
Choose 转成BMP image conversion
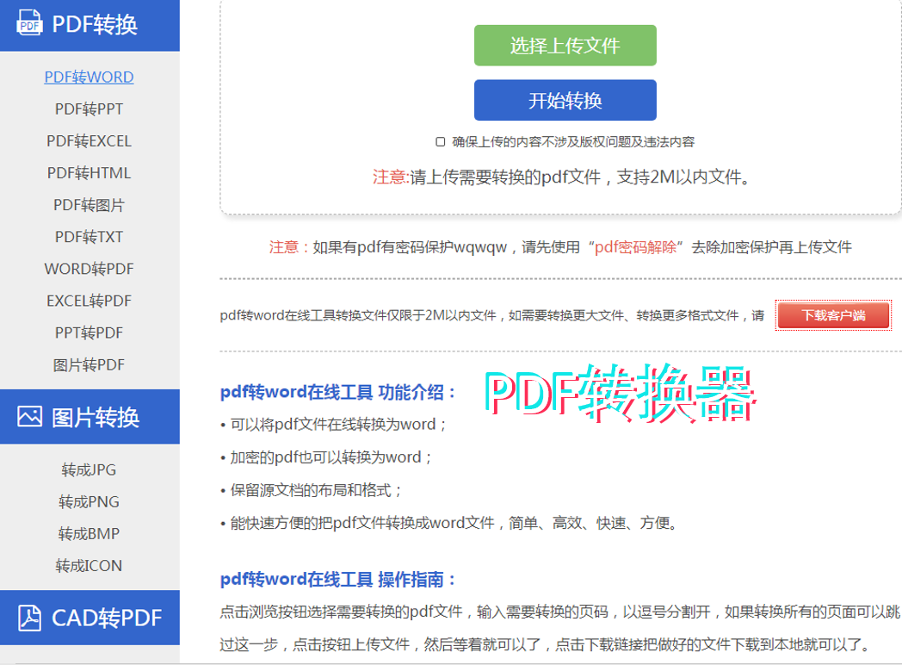point(90,534)
